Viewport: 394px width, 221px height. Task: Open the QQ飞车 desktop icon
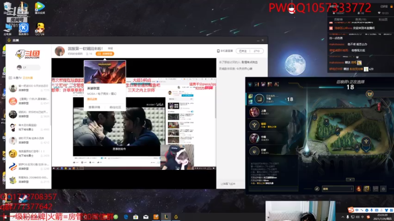[x=40, y=29]
